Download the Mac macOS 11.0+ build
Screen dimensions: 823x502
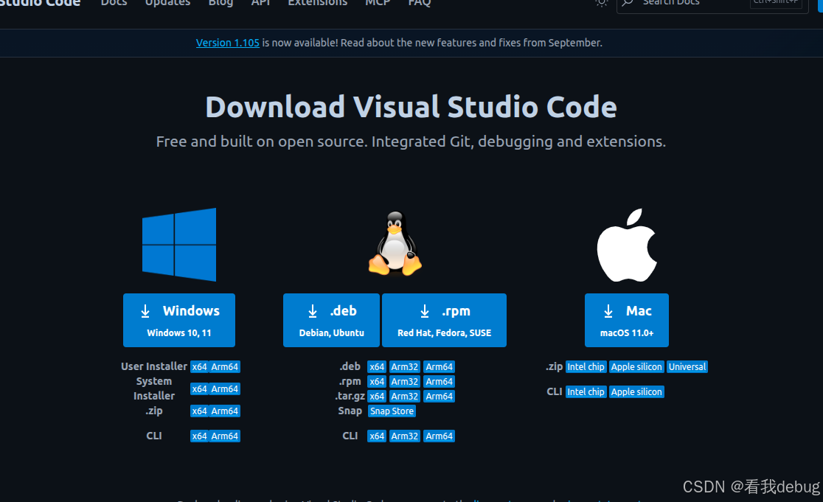[627, 320]
